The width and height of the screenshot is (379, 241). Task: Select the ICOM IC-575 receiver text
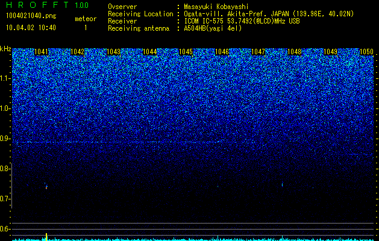(x=242, y=21)
